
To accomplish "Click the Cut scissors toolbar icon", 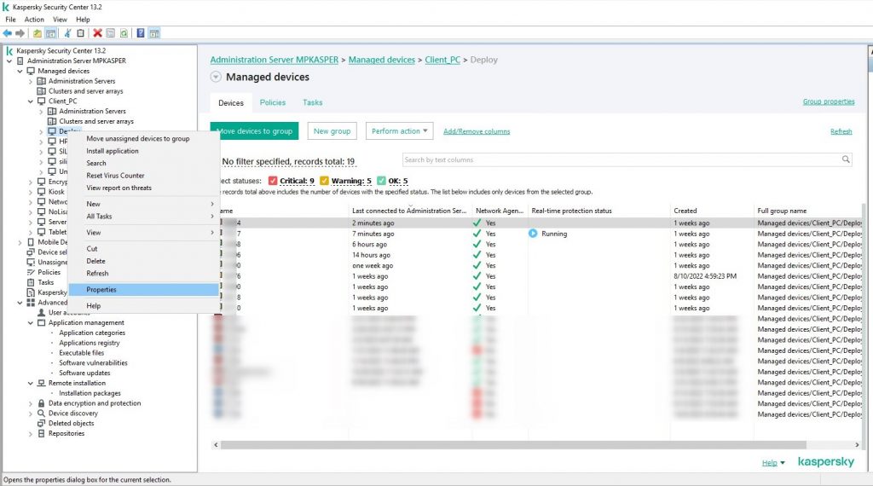I will click(x=66, y=33).
